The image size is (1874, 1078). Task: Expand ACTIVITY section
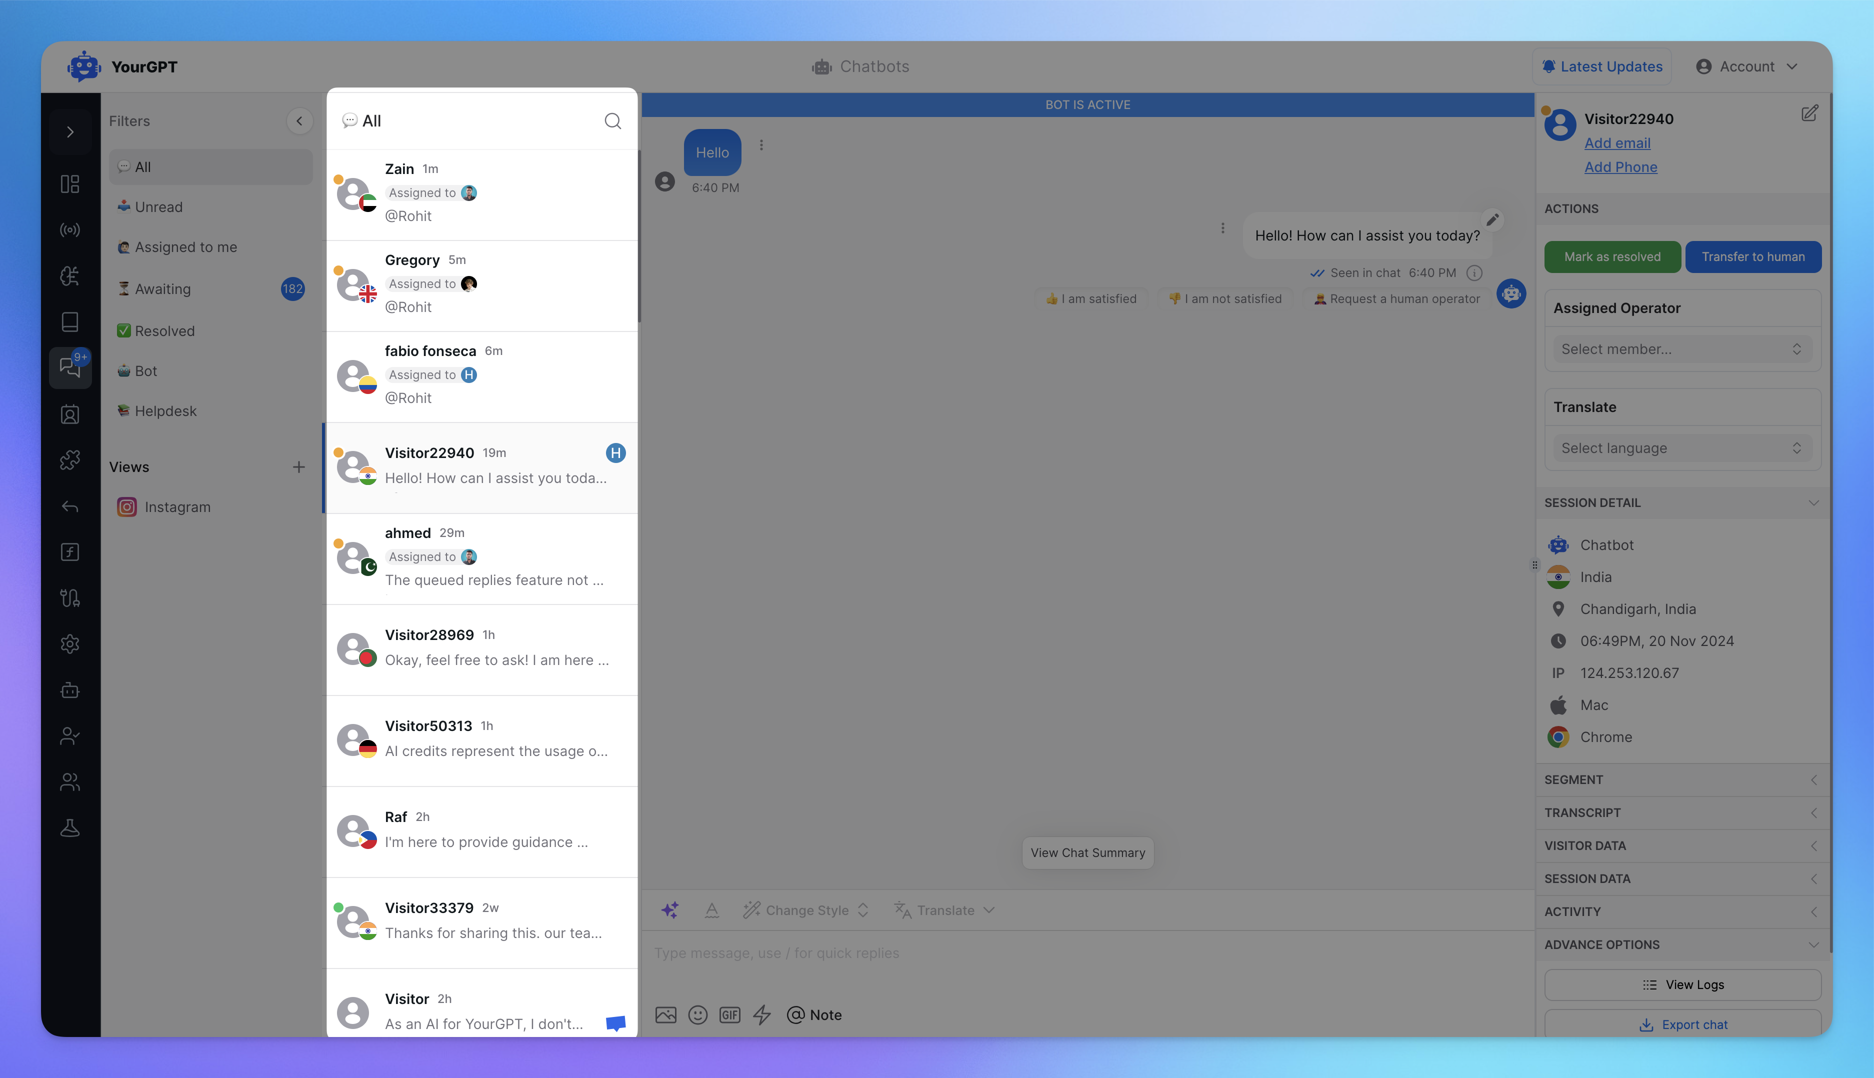pos(1682,911)
